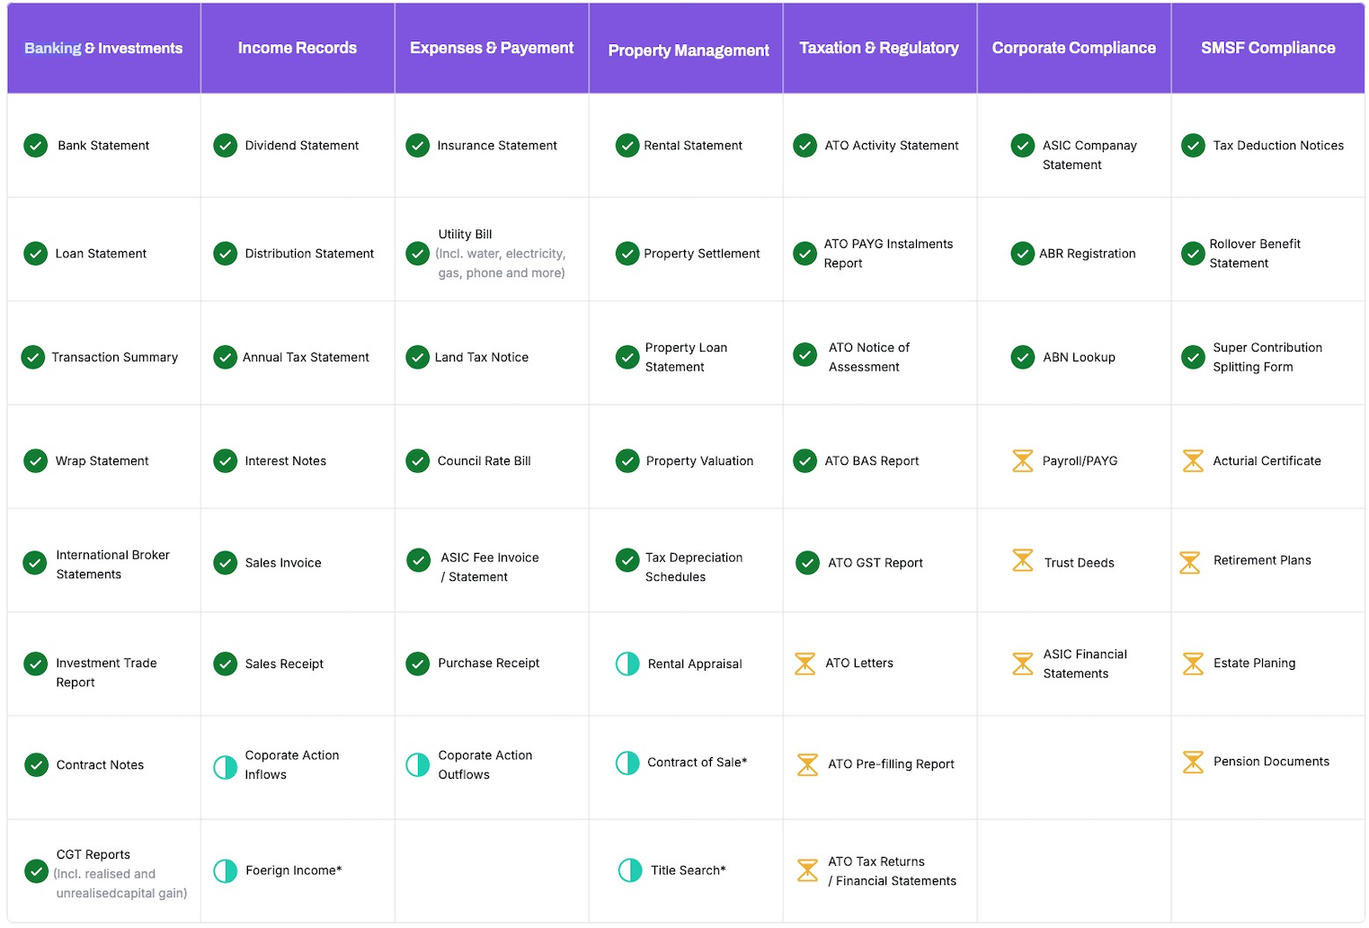Image resolution: width=1369 pixels, height=928 pixels.
Task: Click hourglass icon beside ATO Letters
Action: pyautogui.click(x=805, y=664)
